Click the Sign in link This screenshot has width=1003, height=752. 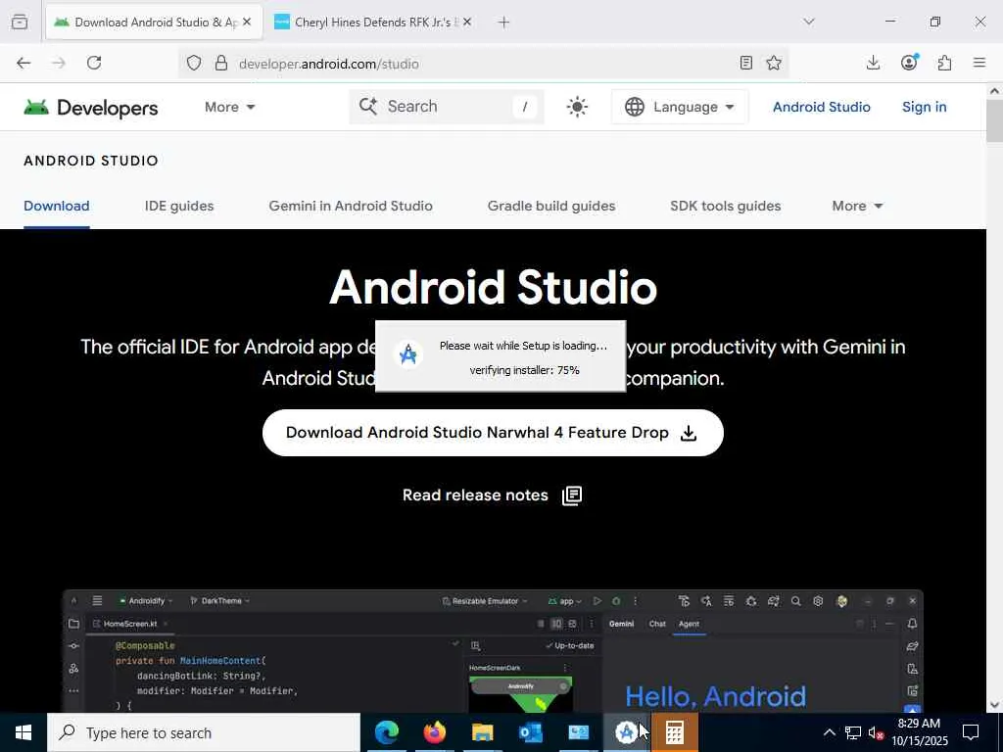coord(925,107)
